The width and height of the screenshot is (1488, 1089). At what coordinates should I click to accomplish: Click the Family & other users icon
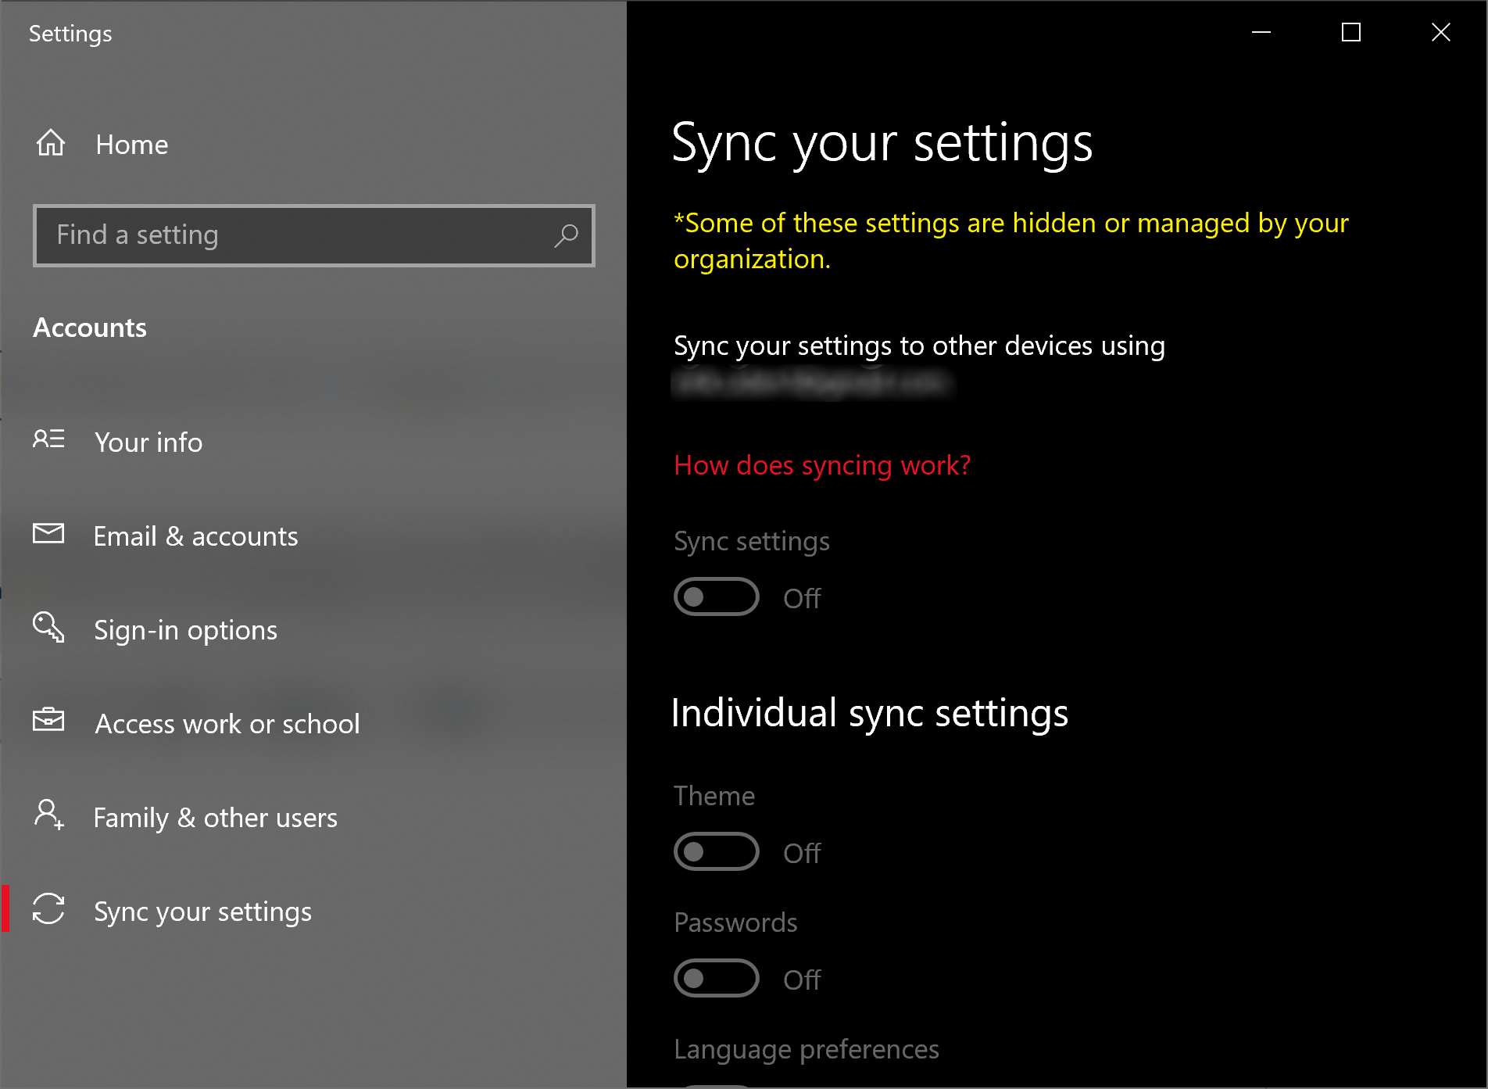pyautogui.click(x=48, y=815)
